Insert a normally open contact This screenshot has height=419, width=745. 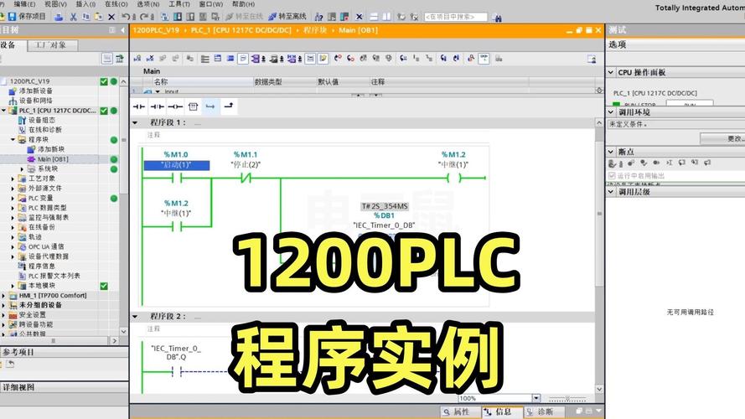139,106
